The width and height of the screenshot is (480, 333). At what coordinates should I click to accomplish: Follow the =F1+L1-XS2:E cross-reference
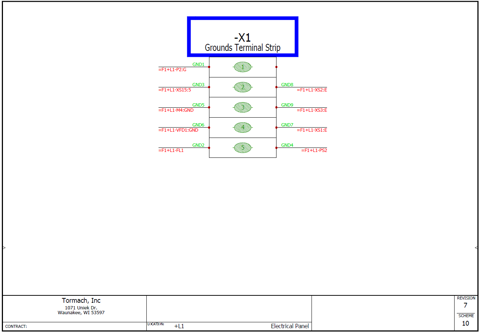coord(312,90)
